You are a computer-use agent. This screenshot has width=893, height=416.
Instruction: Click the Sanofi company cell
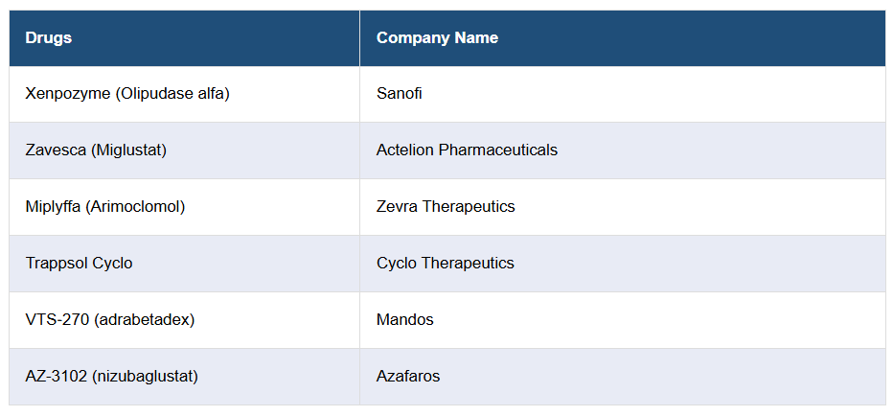click(400, 94)
